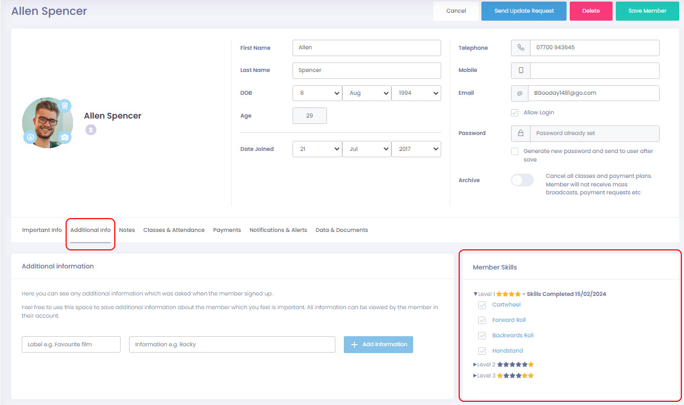This screenshot has width=684, height=405.
Task: Click the Label e.g. Favourite film field
Action: point(71,345)
